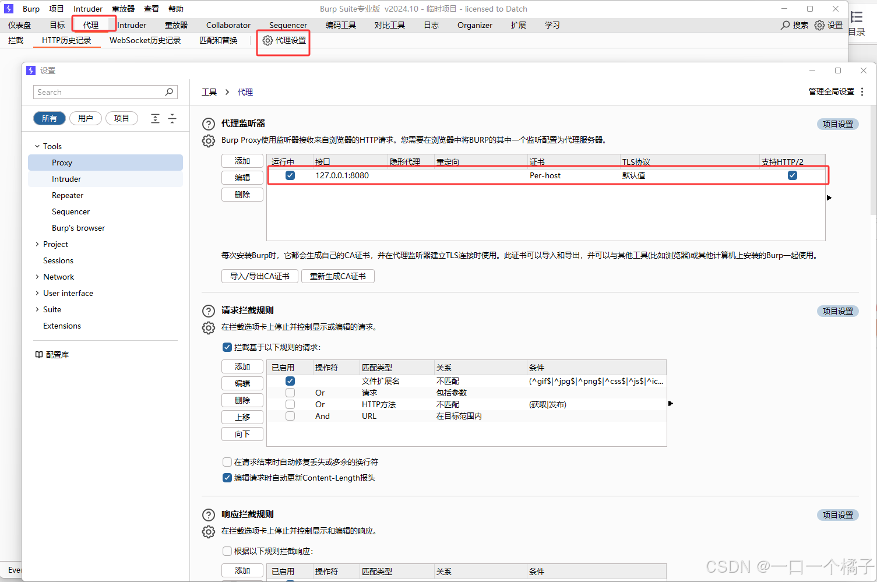Viewport: 877px width, 582px height.
Task: Expand the Suite tree node
Action: 37,309
